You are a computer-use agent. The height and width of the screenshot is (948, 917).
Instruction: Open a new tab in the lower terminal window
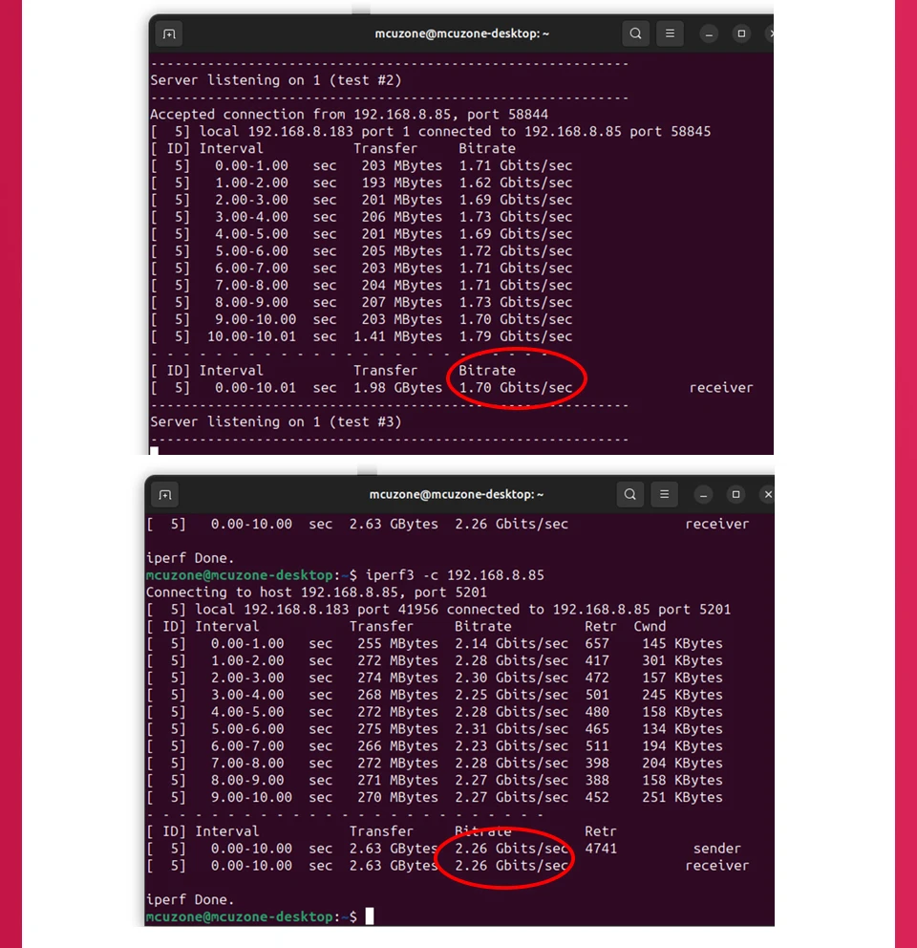[x=165, y=495]
